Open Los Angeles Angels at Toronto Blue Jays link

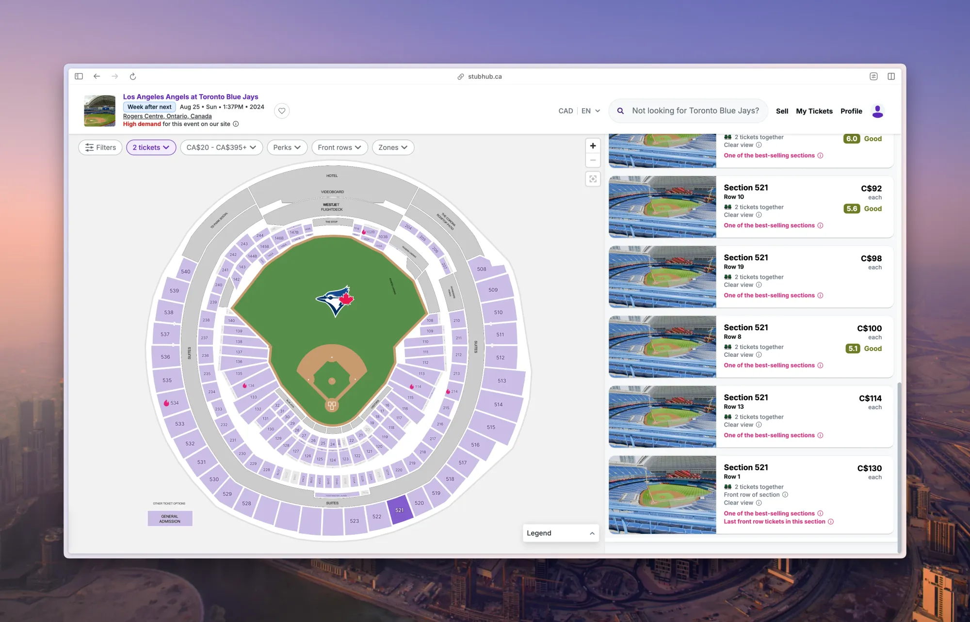(x=191, y=96)
